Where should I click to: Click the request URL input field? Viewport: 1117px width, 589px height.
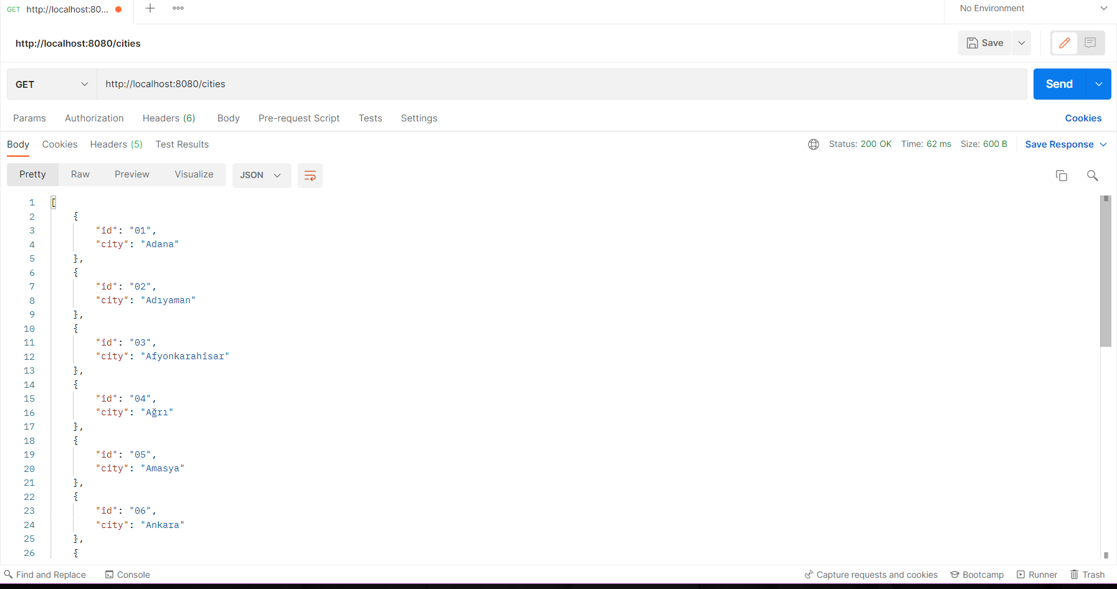click(x=561, y=84)
